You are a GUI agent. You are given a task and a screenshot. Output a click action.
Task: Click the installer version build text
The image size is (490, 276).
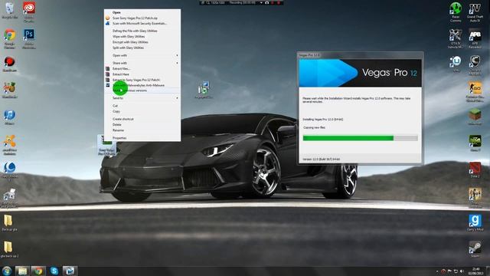[x=322, y=159]
